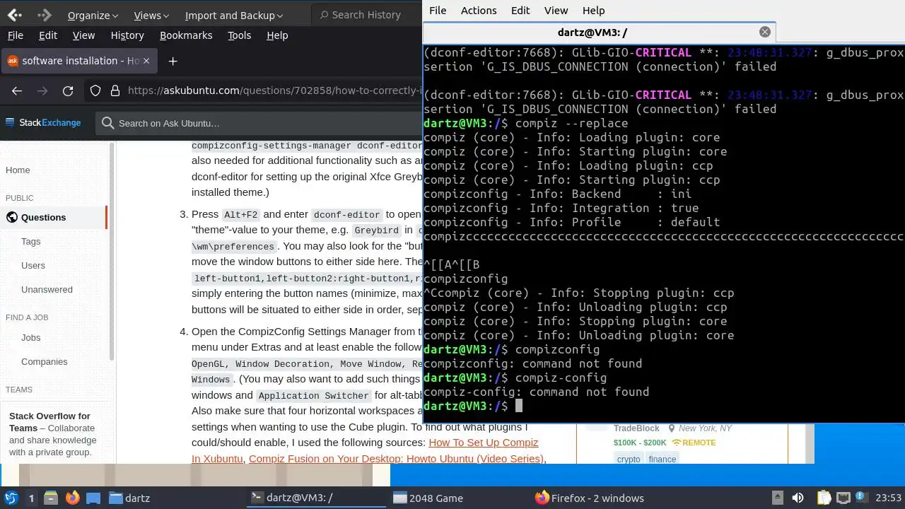Select the dartz@VM3: / terminal tab

click(x=599, y=32)
